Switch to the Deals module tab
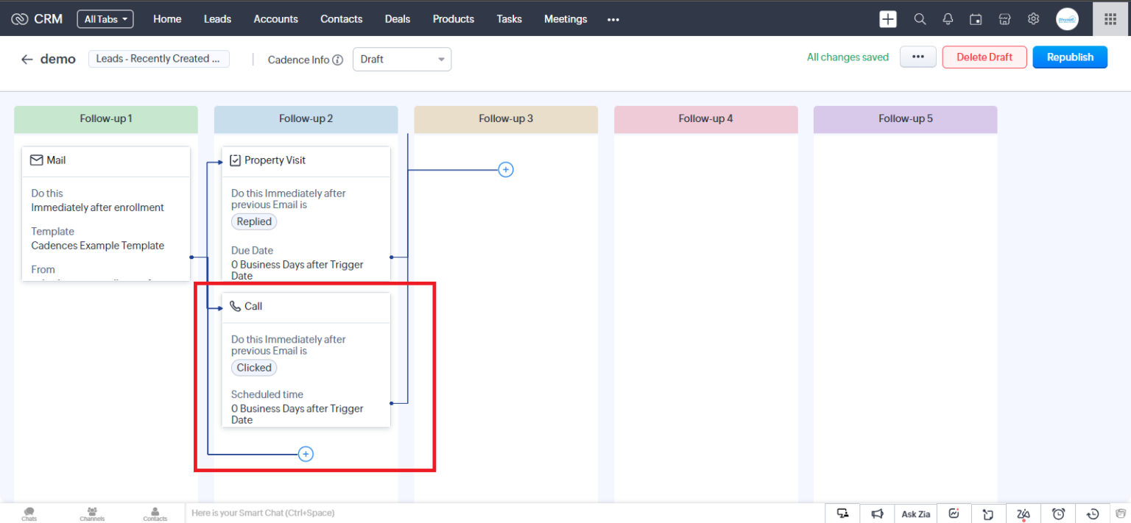 click(397, 19)
